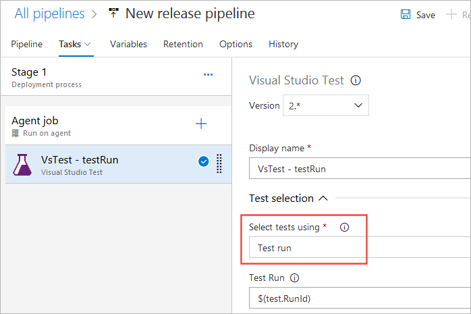Show info for Select tests using
The height and width of the screenshot is (314, 471).
(x=344, y=228)
